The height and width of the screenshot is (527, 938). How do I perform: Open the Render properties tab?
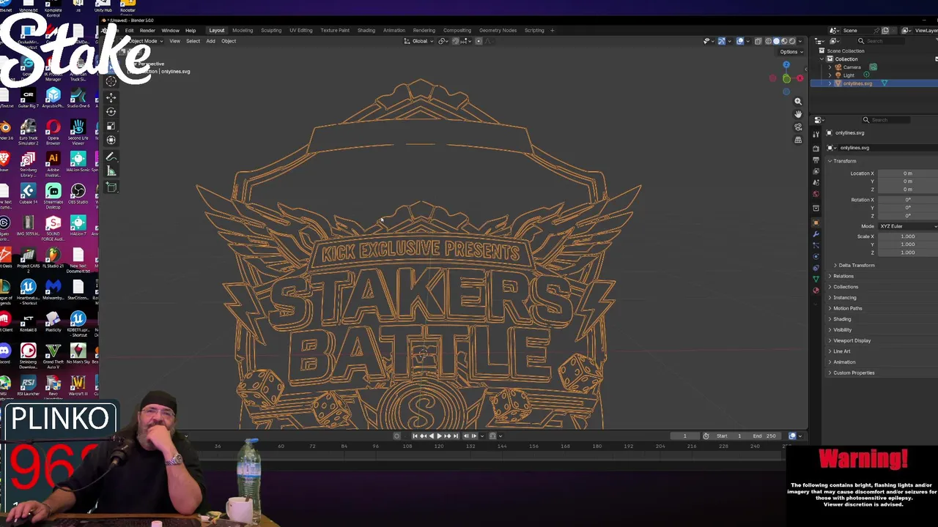pos(816,149)
